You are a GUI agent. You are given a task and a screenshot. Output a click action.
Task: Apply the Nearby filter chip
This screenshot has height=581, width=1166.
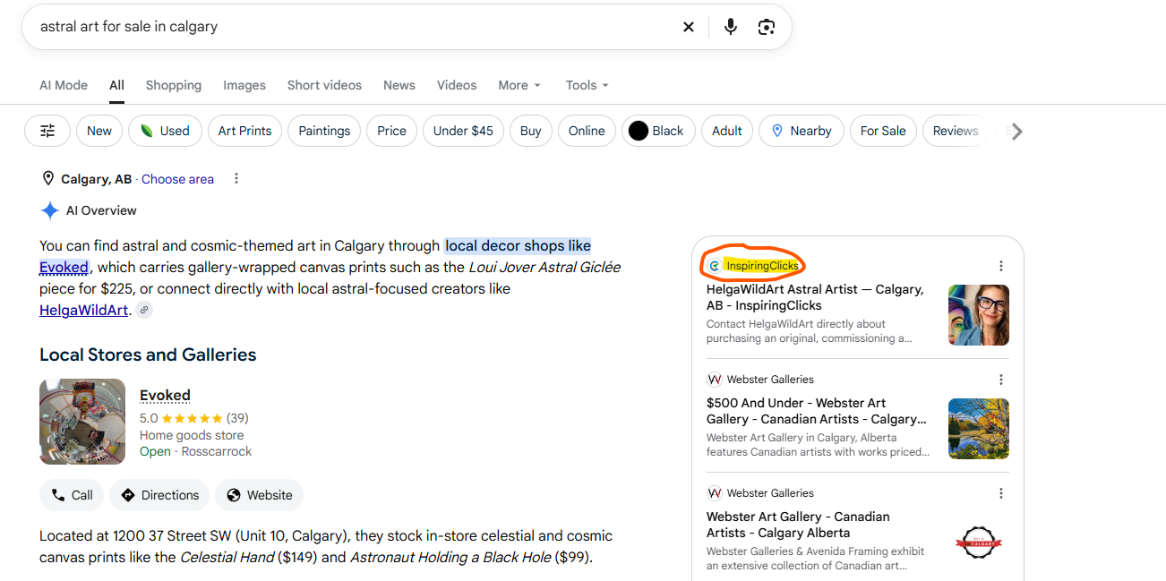tap(802, 131)
